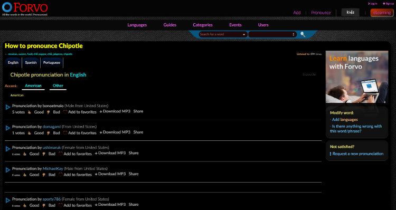Add MichaelKay's pronunciation to favorites
The width and height of the screenshot is (396, 210).
point(75,175)
